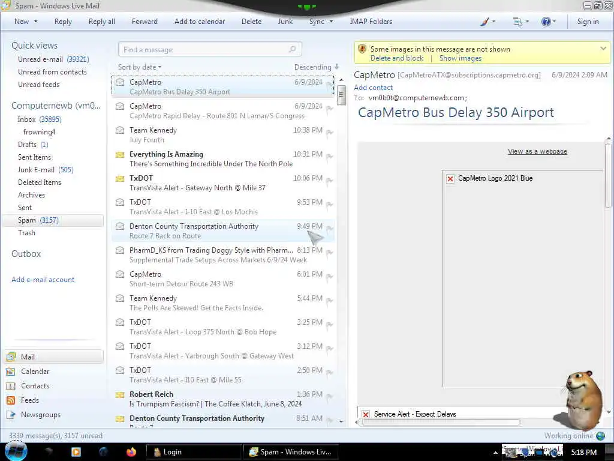Click Delete in the toolbar
614x461 pixels.
(251, 22)
